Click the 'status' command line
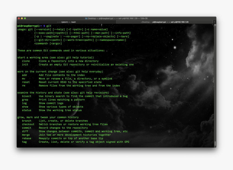Screen dimensions: 233x170 tap(27, 110)
